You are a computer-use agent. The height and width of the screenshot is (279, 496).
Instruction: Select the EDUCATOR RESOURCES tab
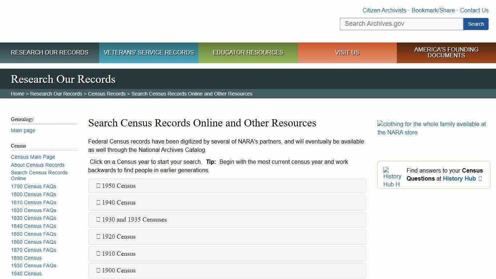click(x=248, y=52)
